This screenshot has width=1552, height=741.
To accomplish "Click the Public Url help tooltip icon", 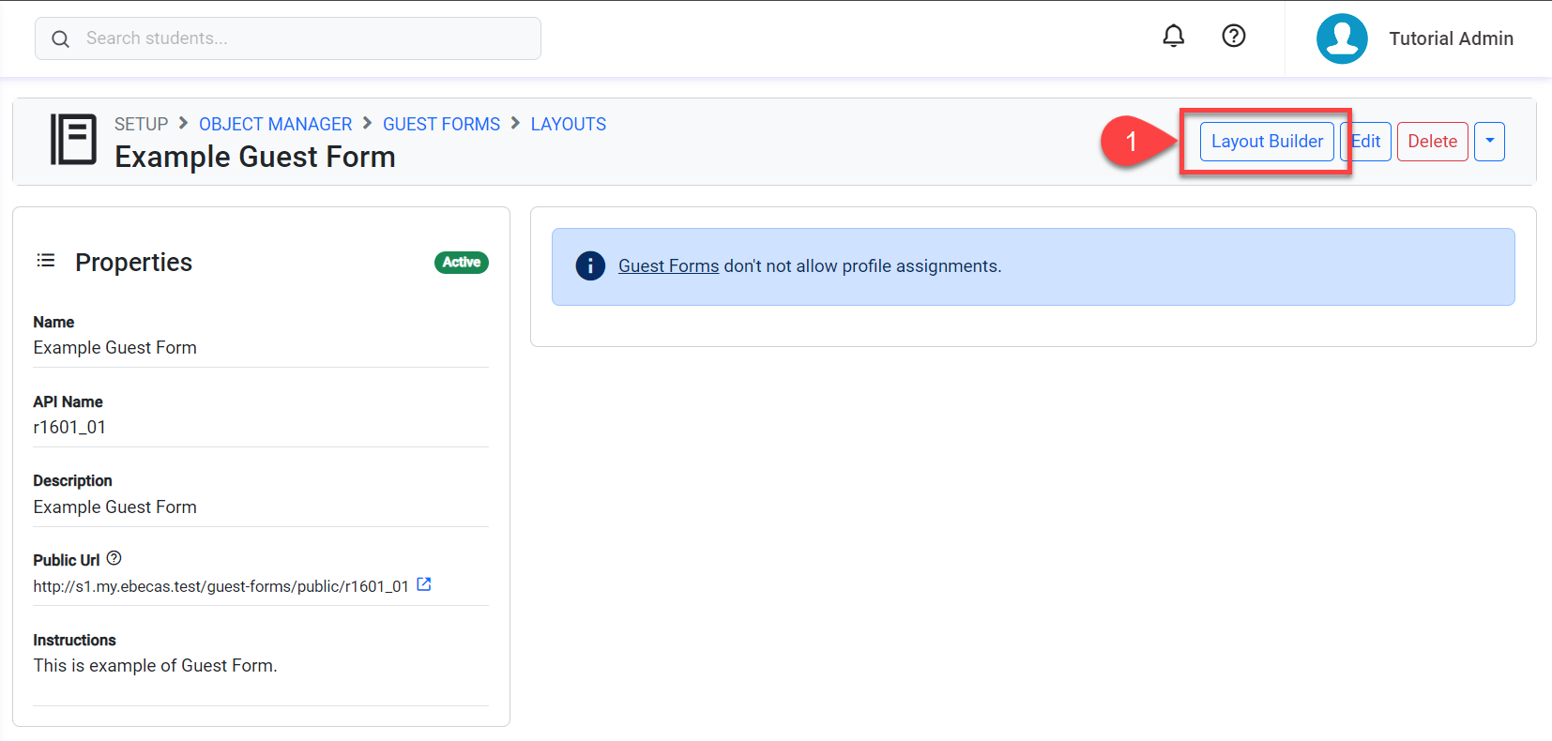I will [114, 558].
